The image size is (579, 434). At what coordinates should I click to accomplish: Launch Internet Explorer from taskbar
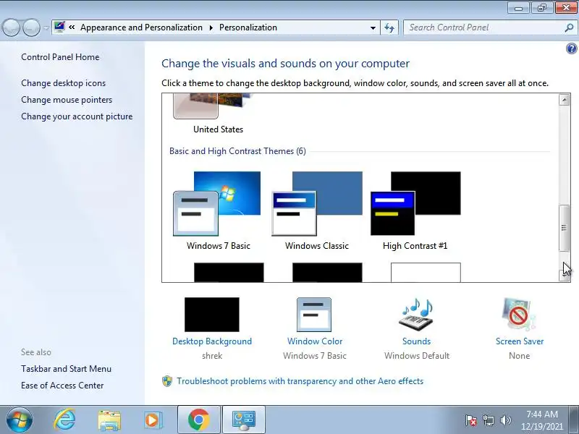64,420
